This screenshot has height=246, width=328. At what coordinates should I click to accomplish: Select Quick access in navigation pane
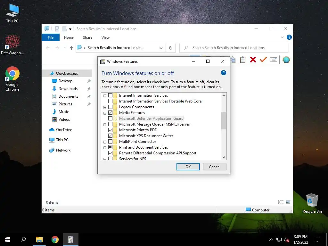[67, 73]
